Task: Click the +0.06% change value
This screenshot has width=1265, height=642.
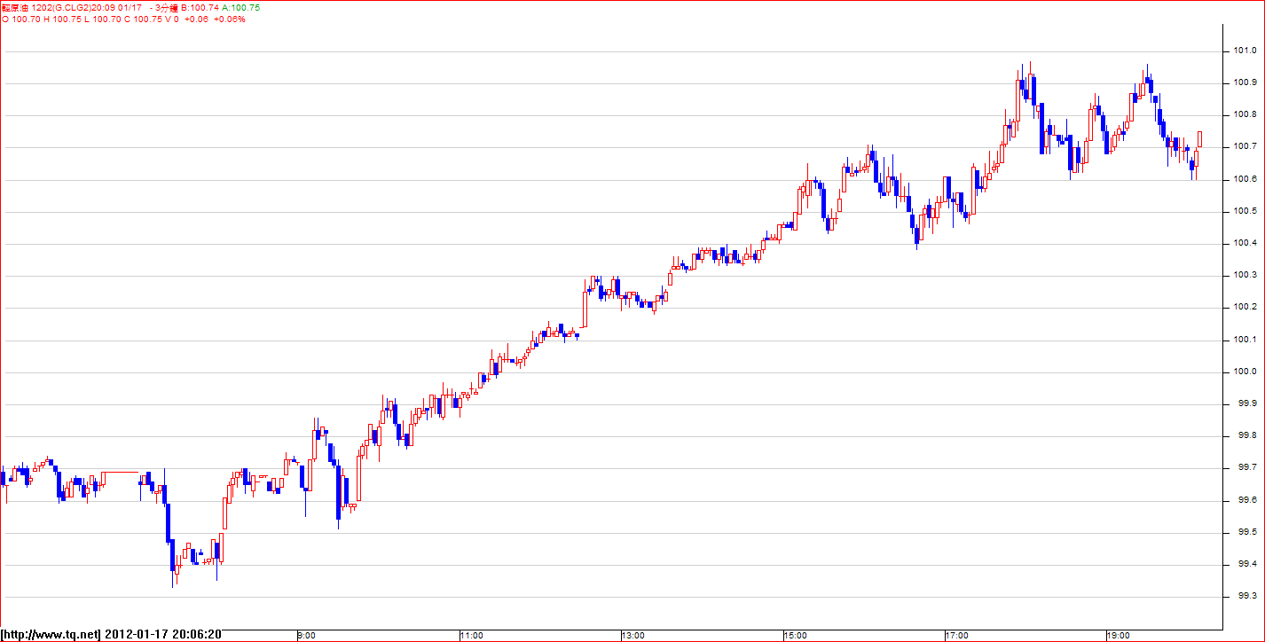Action: (230, 19)
